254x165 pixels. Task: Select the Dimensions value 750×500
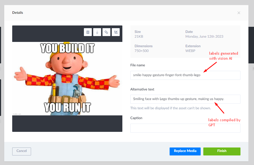click(x=141, y=51)
